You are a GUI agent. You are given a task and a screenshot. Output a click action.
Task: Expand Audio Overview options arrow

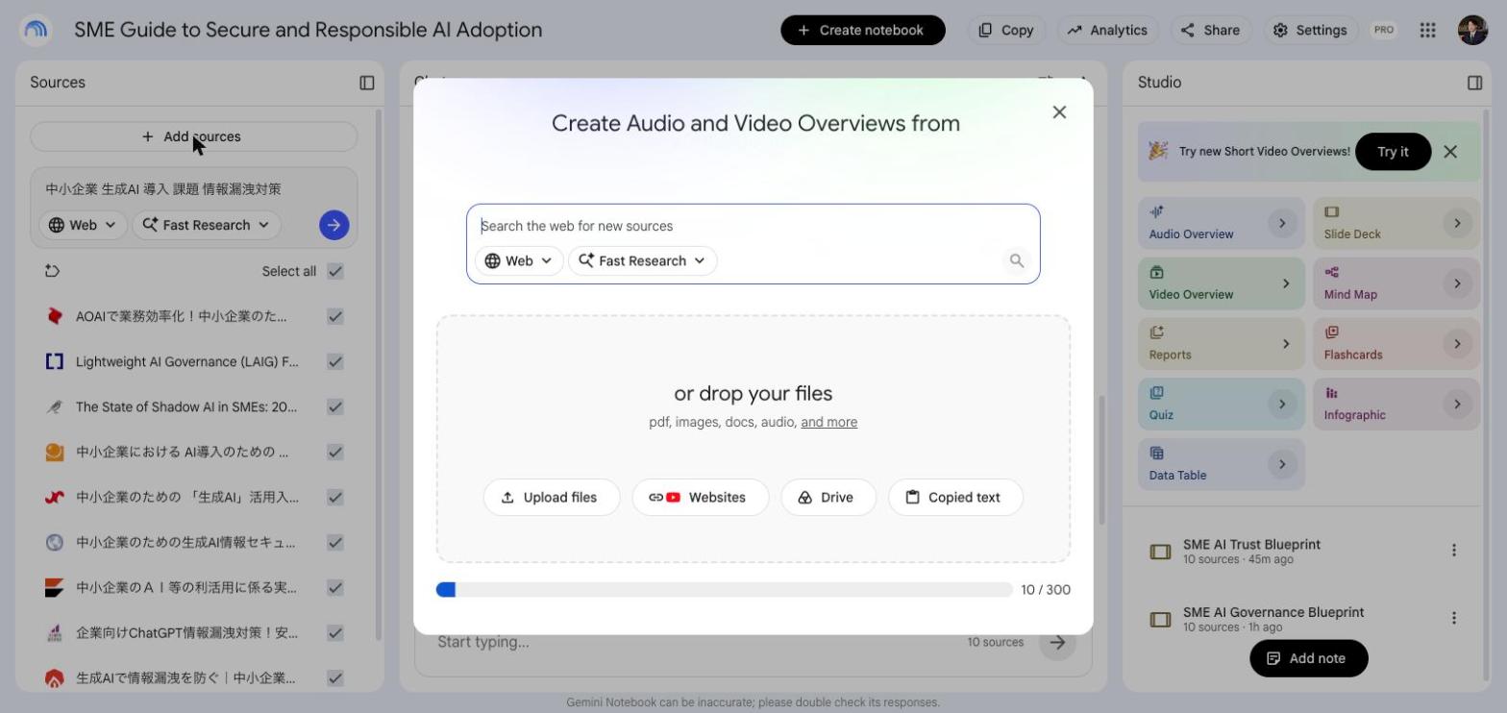click(x=1282, y=223)
